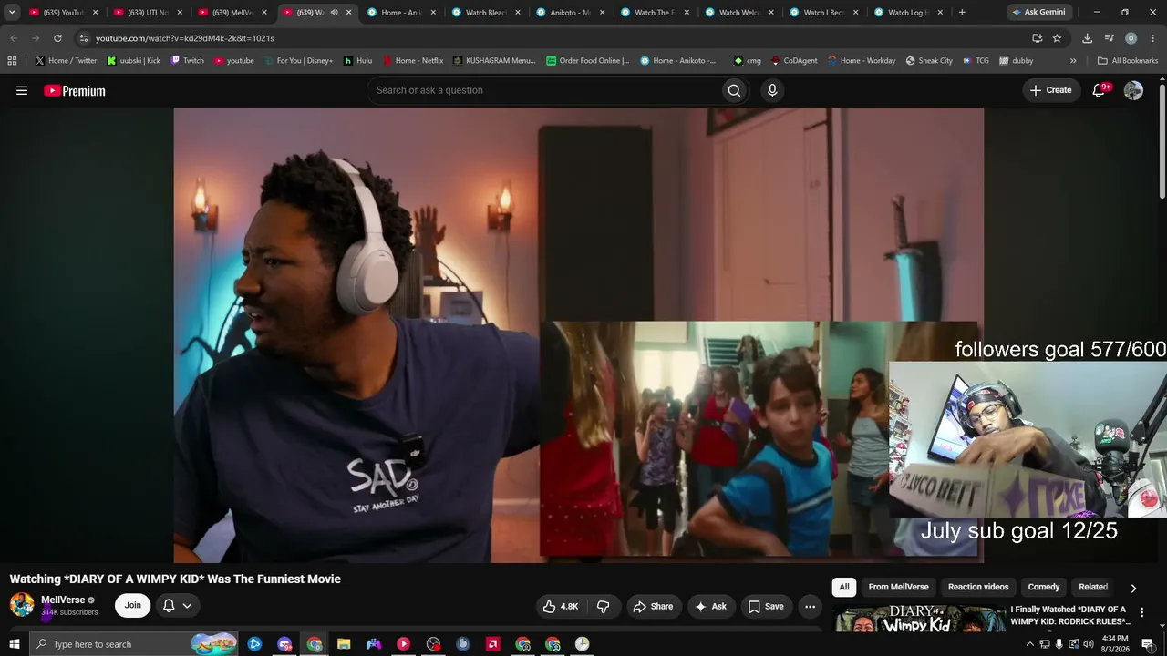Select From MellVerse filter chip
Image resolution: width=1167 pixels, height=656 pixels.
[x=898, y=588]
